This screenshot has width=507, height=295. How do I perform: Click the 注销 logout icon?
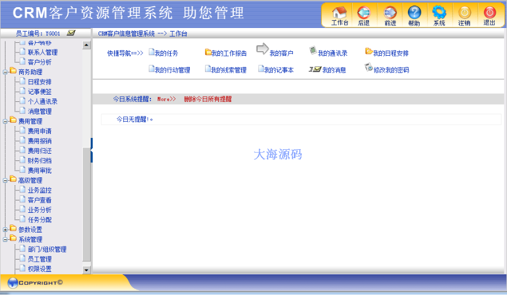coord(464,12)
